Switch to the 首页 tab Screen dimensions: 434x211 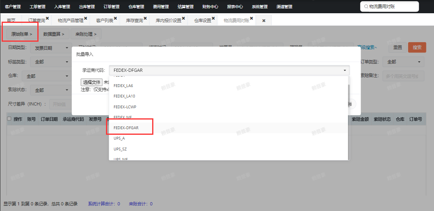[x=11, y=20]
